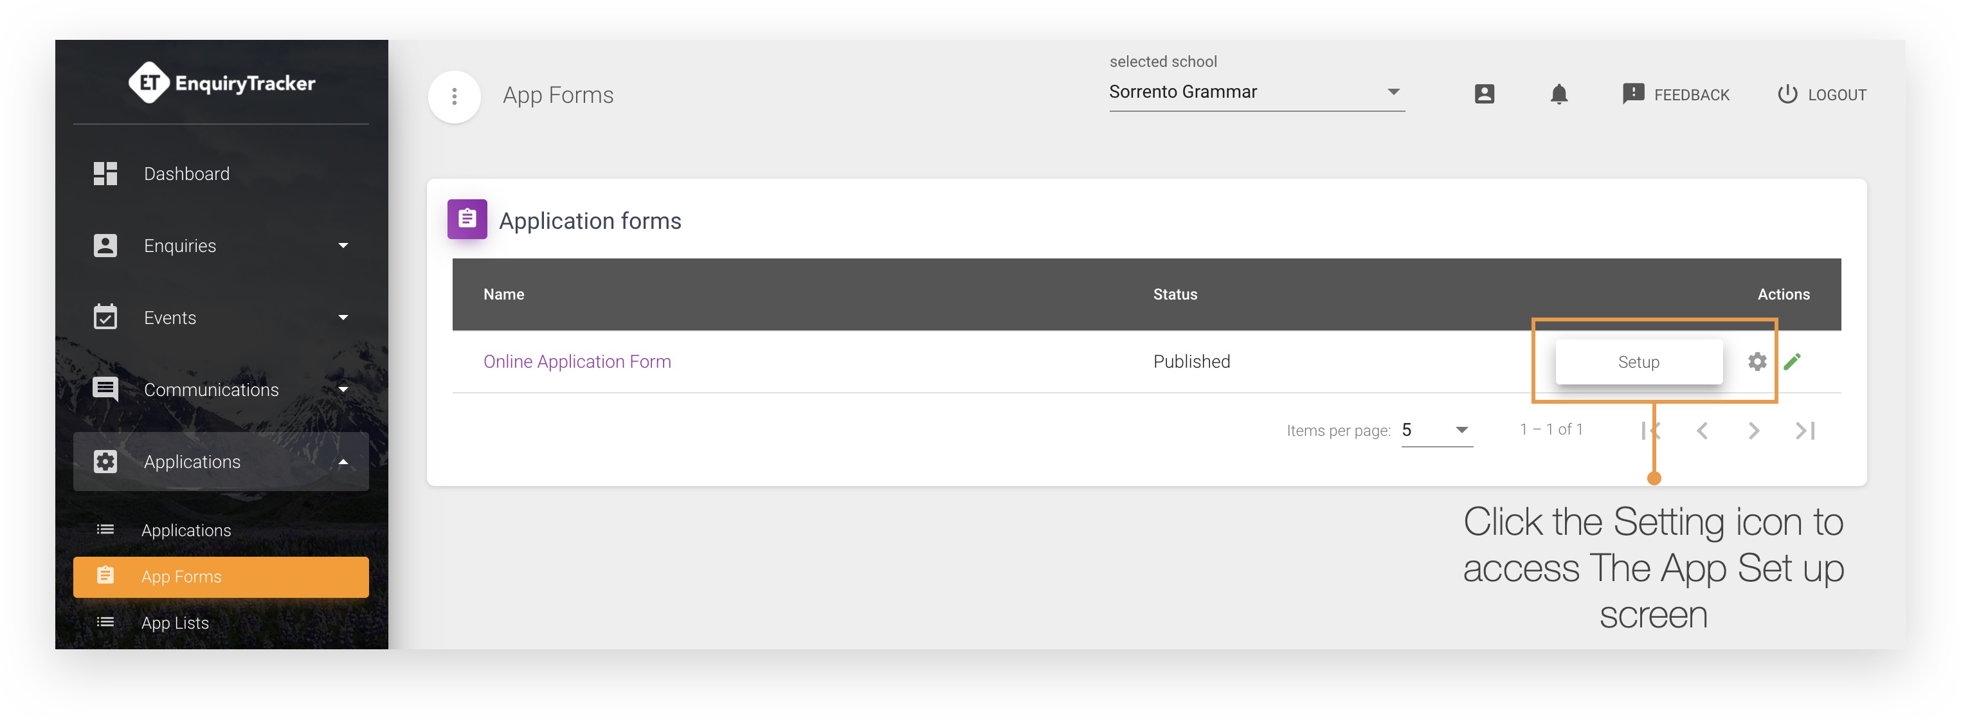
Task: Go to next page of results
Action: pos(1753,431)
